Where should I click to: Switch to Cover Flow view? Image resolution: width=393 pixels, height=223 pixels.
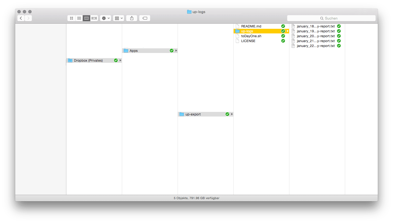point(94,18)
